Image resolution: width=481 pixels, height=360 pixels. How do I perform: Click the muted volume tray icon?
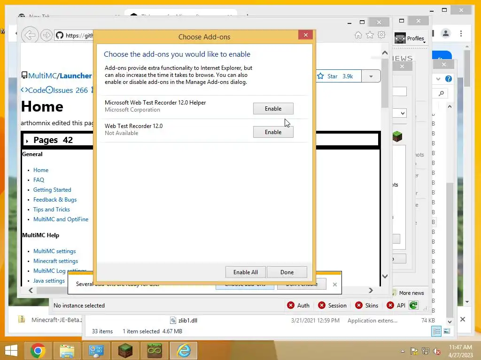point(436,351)
